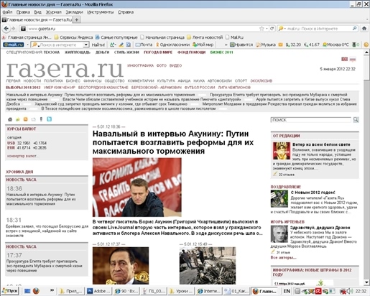370x296 pixels.
Task: Open the Ветер на всем белом свете editorial
Action: pos(321,144)
